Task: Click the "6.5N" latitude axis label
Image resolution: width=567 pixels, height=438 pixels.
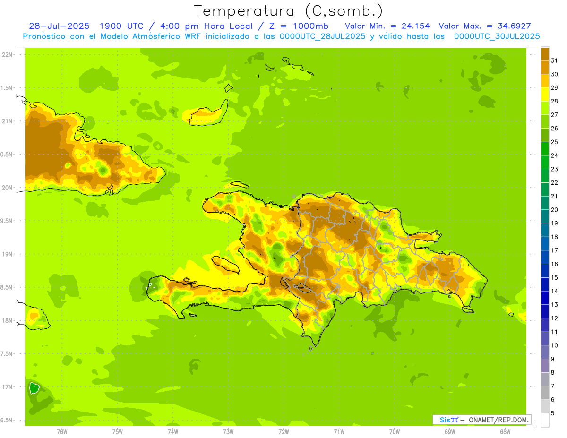Action: point(7,420)
